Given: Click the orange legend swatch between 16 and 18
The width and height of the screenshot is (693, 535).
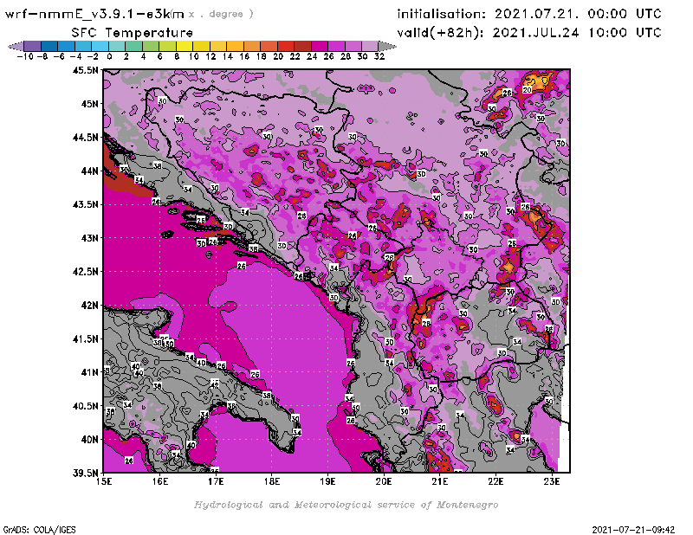Looking at the screenshot, I should pyautogui.click(x=251, y=47).
